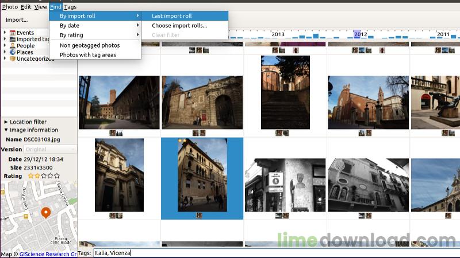Click the orange location pin on map
This screenshot has width=460, height=258.
(46, 213)
